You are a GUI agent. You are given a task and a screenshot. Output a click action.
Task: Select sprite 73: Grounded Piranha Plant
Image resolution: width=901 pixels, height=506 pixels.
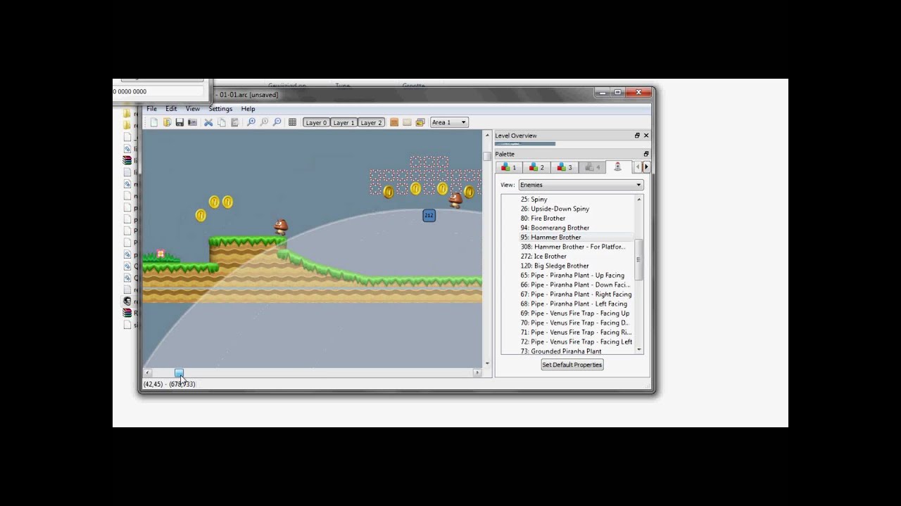[561, 351]
